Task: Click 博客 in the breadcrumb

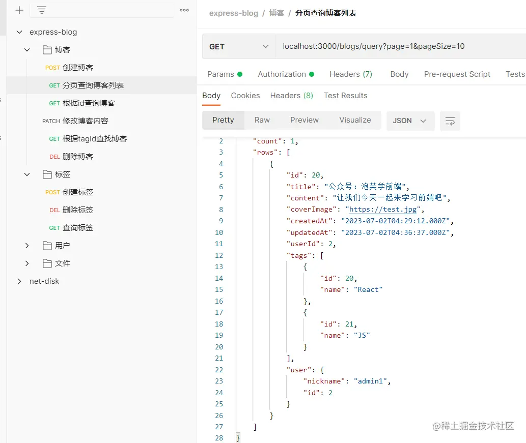Action: coord(276,13)
